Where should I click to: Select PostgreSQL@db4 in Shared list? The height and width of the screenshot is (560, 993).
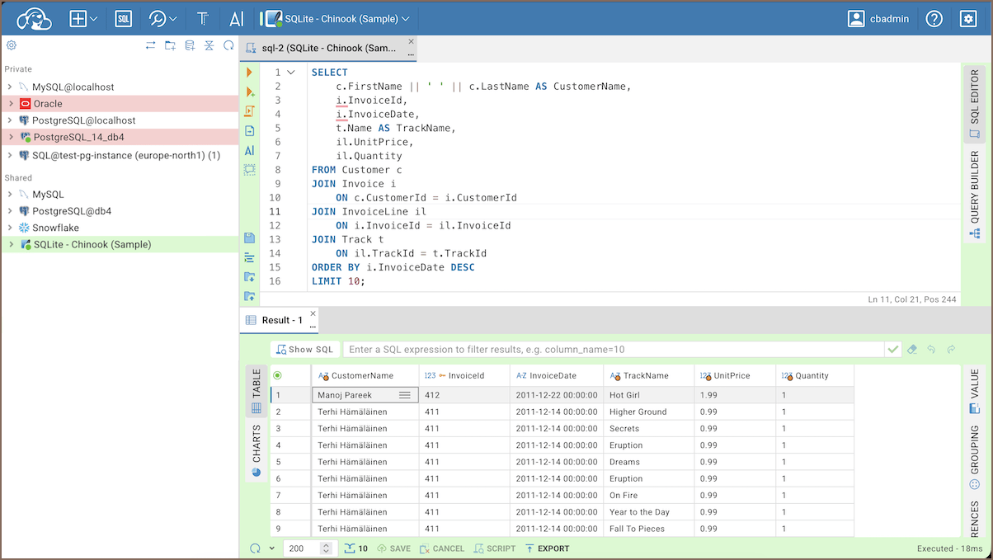tap(120, 211)
